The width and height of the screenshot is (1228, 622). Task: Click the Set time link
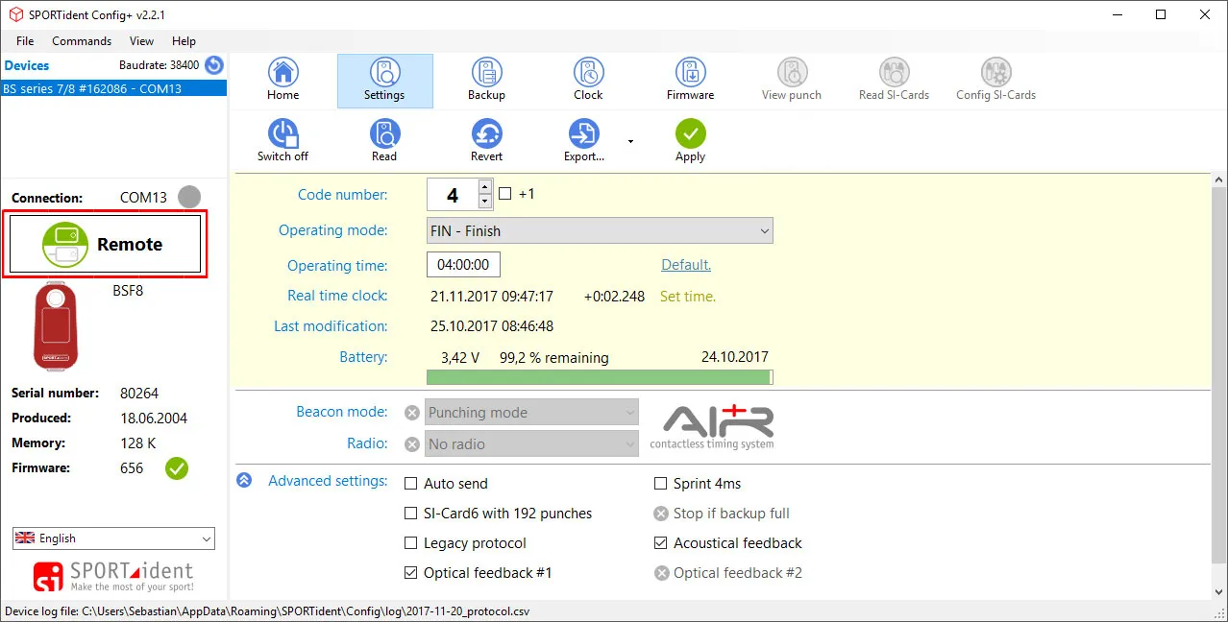click(x=688, y=297)
